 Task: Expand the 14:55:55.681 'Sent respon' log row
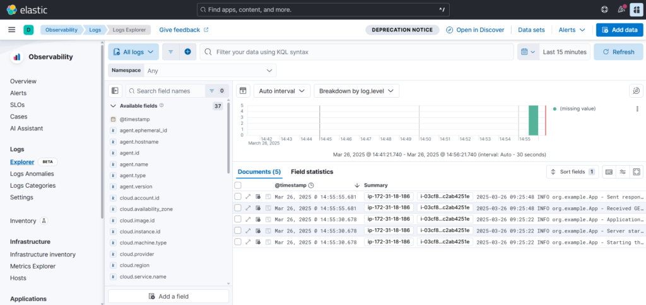(x=248, y=197)
